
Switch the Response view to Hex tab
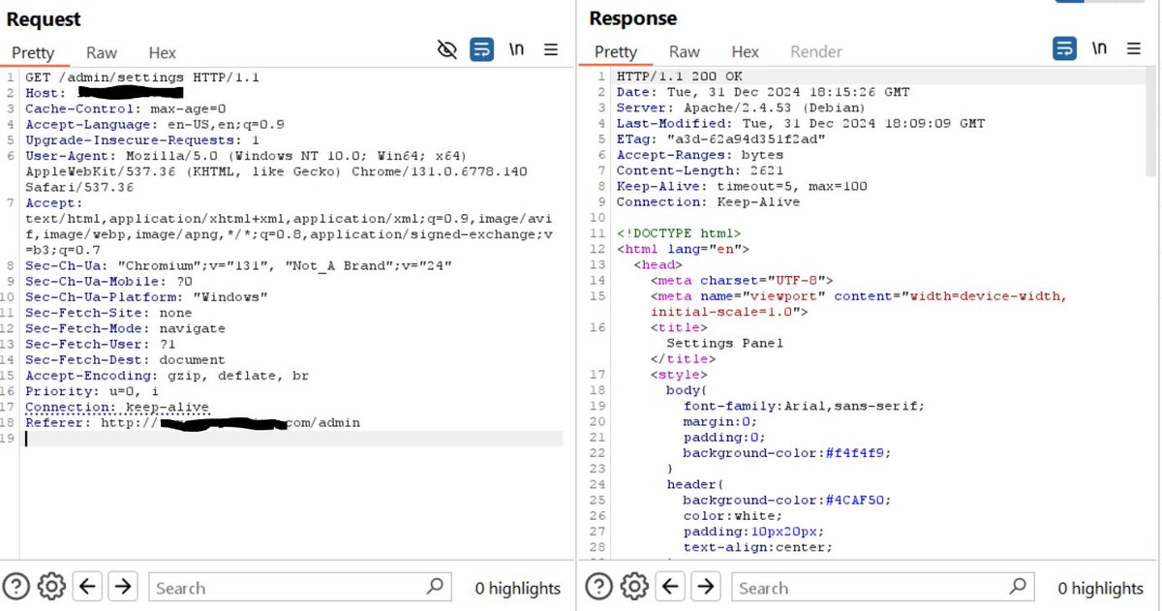click(x=745, y=51)
